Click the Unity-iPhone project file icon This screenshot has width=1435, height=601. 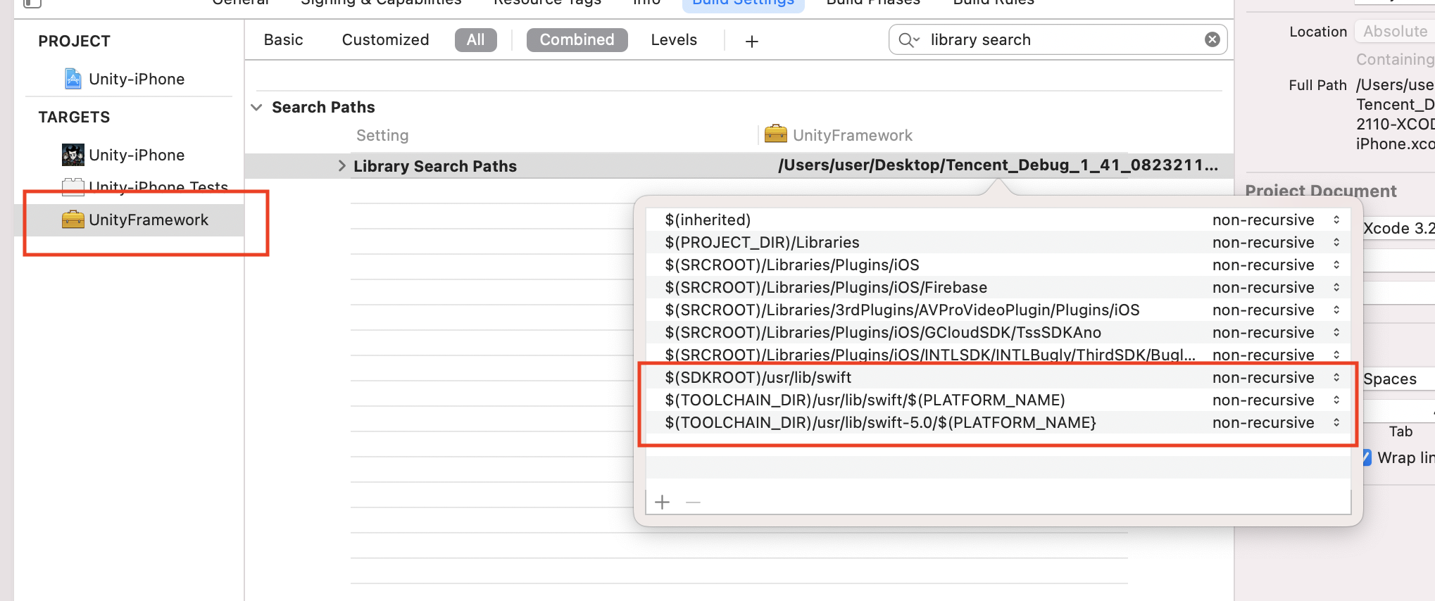(x=73, y=79)
